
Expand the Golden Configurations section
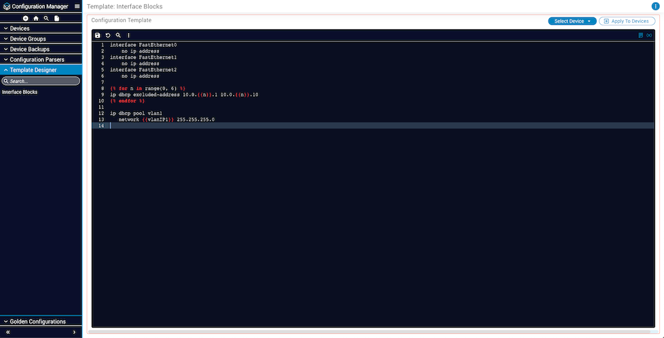[41, 321]
